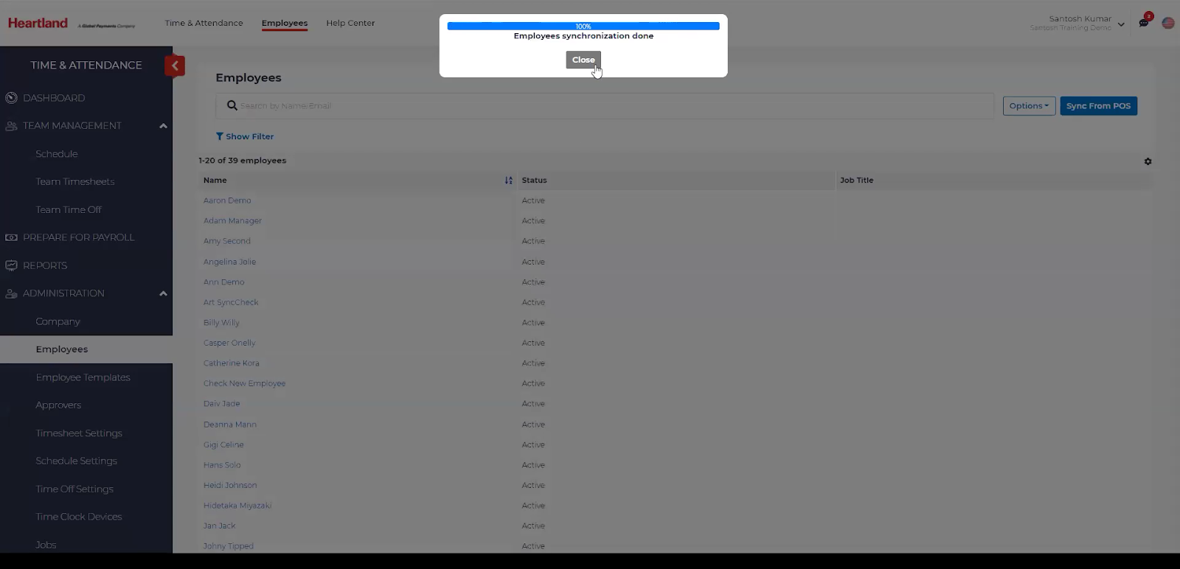Go to the Help Center tab

pyautogui.click(x=350, y=23)
